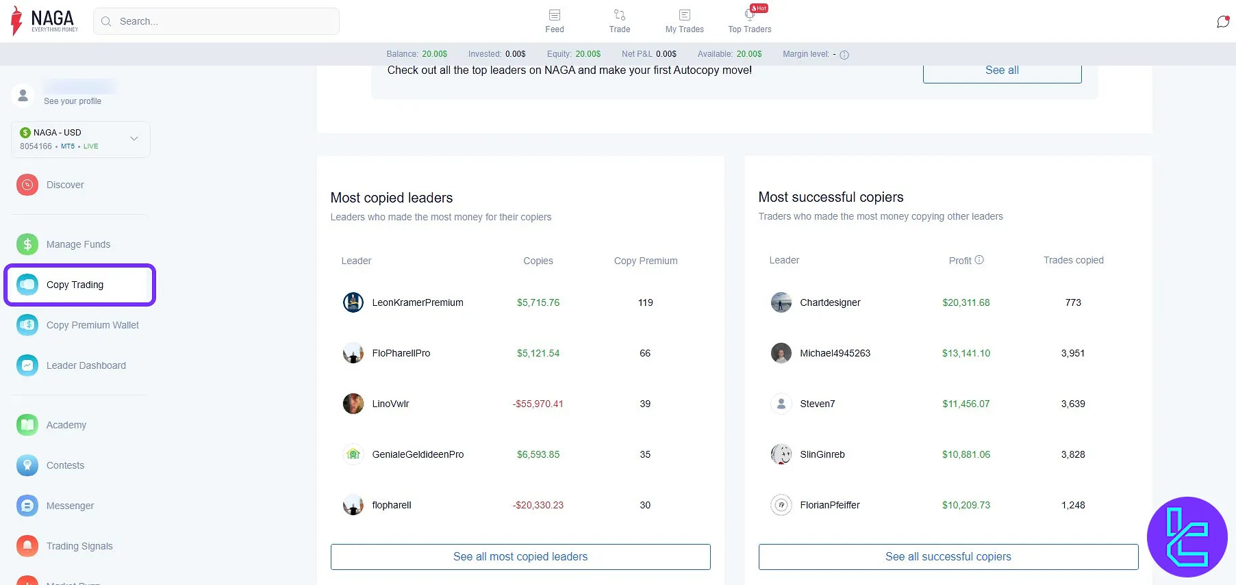Click the Chartdesigner avatar
This screenshot has height=585, width=1236.
coord(781,302)
